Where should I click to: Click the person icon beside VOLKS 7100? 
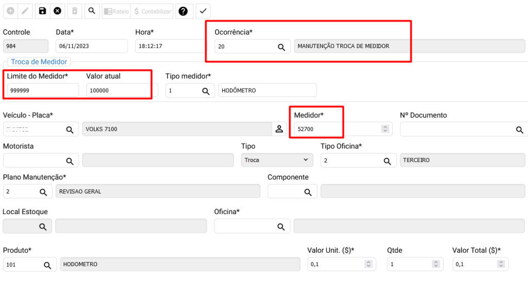tap(279, 129)
